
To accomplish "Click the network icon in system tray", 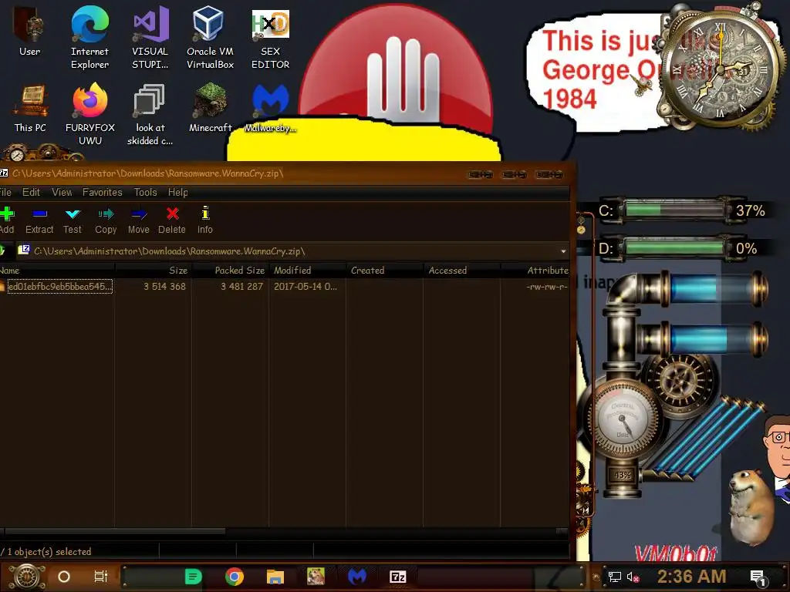I will tap(615, 577).
